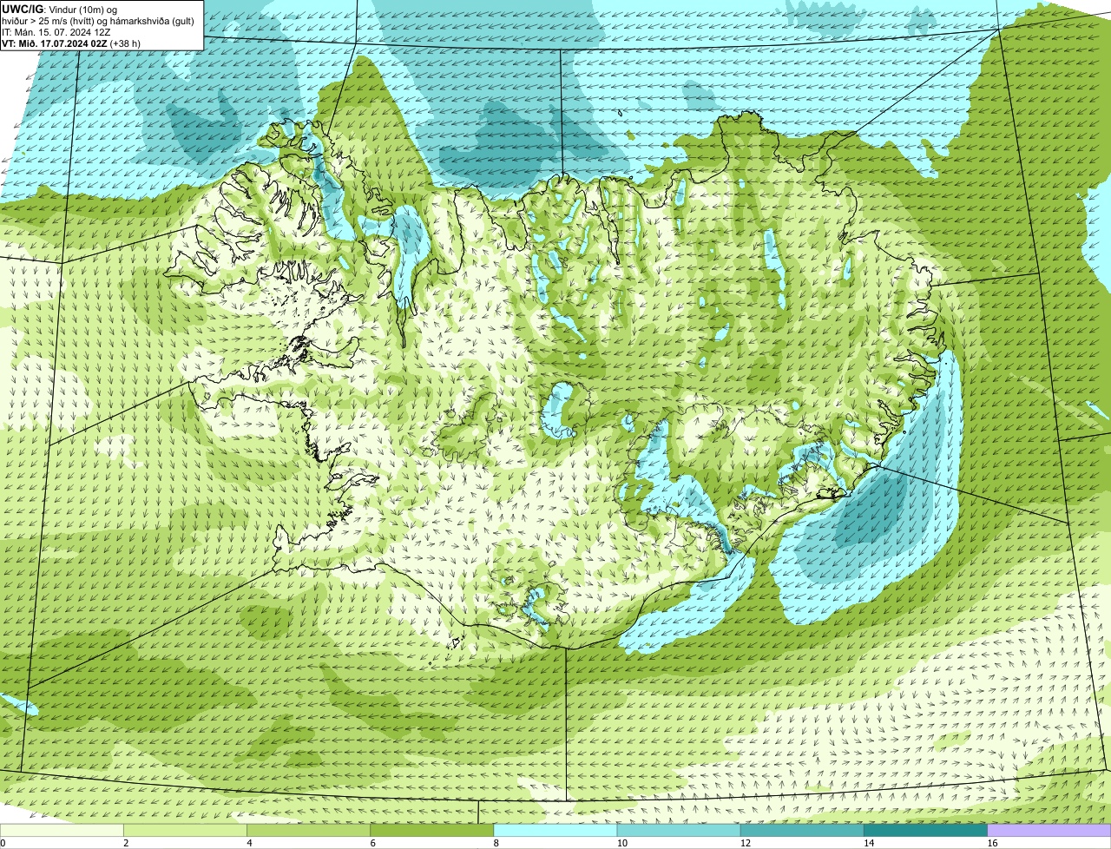Choose the dark teal 14–16 m/s swatch

(926, 830)
